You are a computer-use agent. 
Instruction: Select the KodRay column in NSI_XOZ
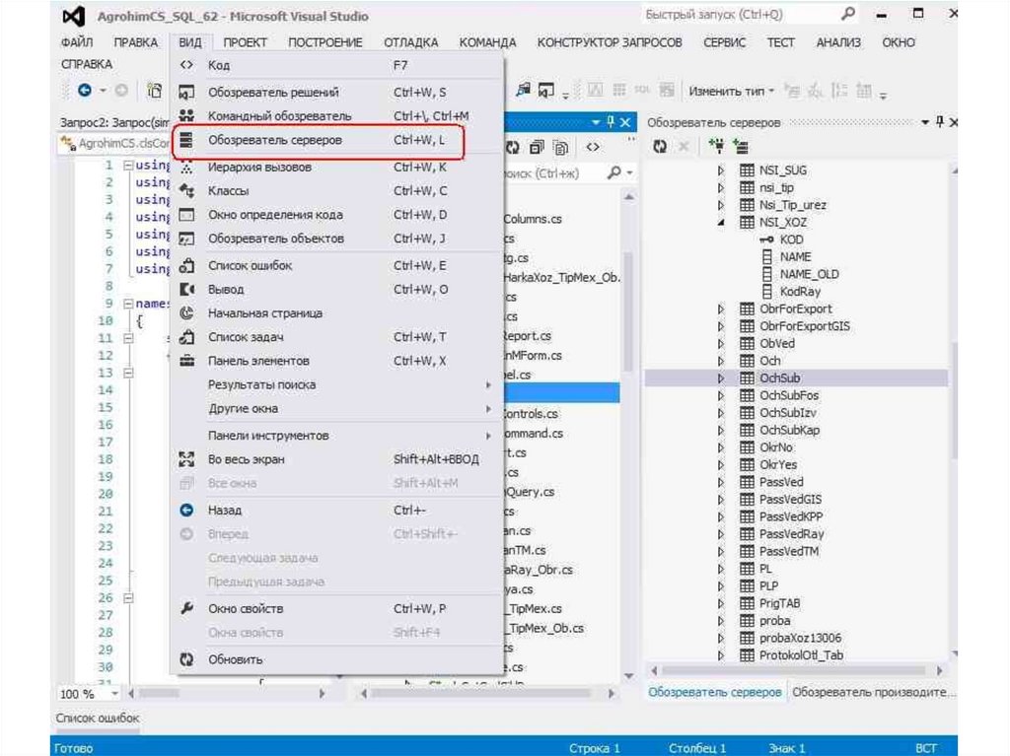tap(798, 292)
